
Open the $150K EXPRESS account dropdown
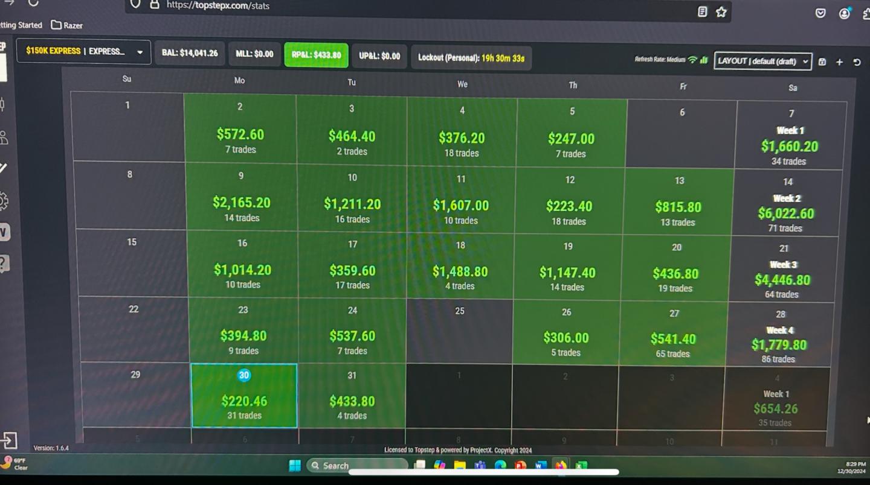point(83,52)
